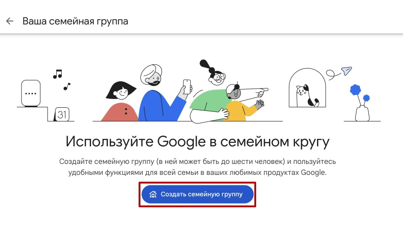Click the white vase under the flowers

point(362,113)
